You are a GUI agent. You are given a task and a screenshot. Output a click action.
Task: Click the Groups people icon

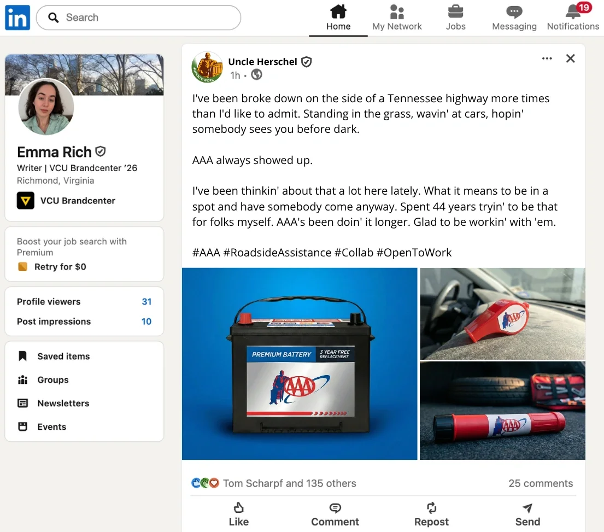pyautogui.click(x=23, y=380)
